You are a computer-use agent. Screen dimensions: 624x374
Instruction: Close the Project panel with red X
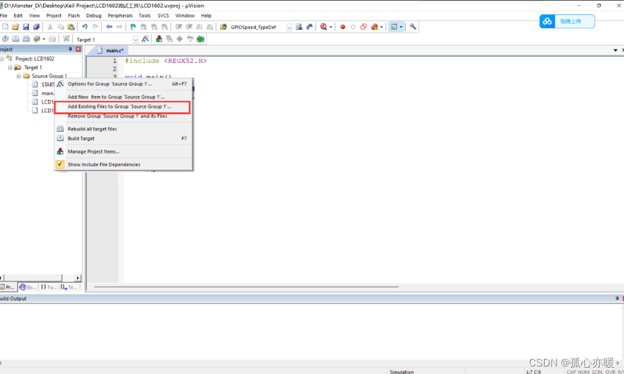78,49
